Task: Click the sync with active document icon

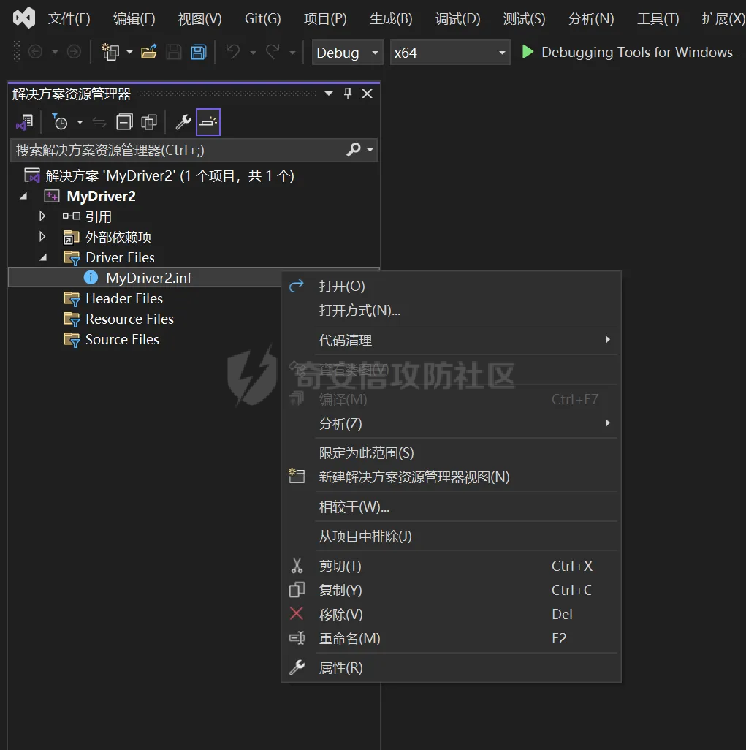Action: 99,123
